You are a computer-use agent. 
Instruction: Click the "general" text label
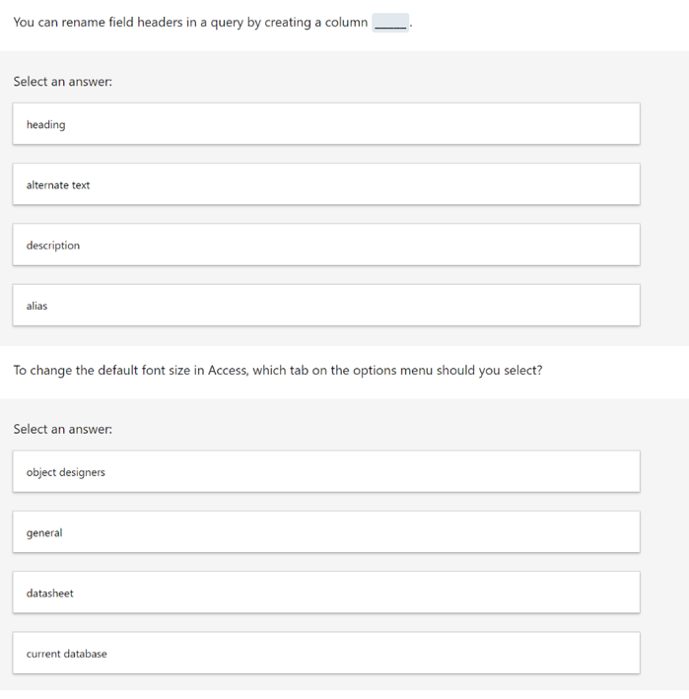pyautogui.click(x=44, y=533)
